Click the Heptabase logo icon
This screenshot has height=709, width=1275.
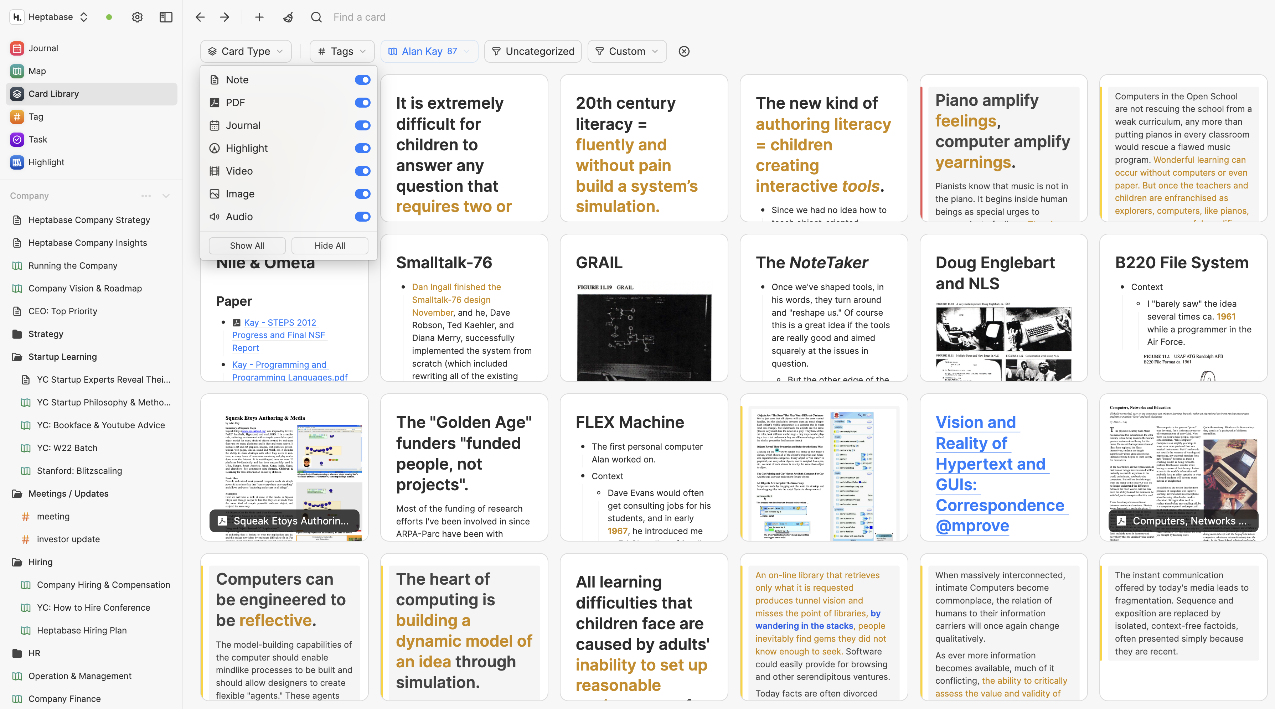[17, 17]
